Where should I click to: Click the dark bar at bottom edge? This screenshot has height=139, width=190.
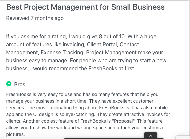114,138
